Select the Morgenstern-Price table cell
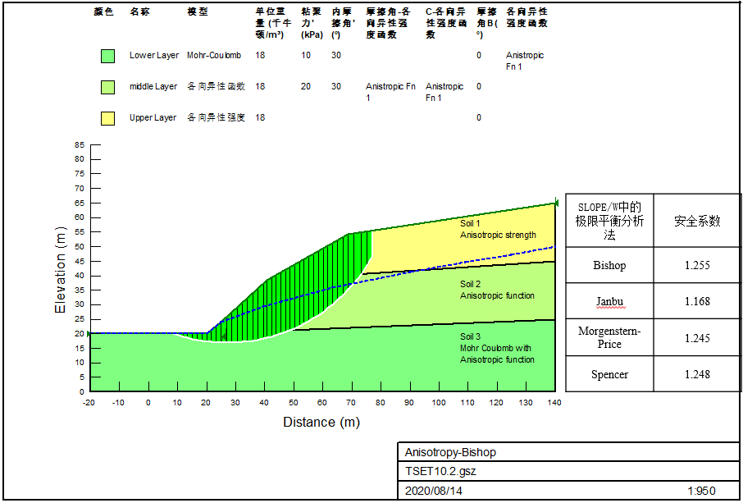The width and height of the screenshot is (743, 503). coord(609,337)
